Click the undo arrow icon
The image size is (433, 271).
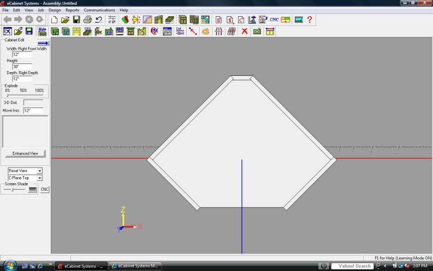pyautogui.click(x=99, y=20)
